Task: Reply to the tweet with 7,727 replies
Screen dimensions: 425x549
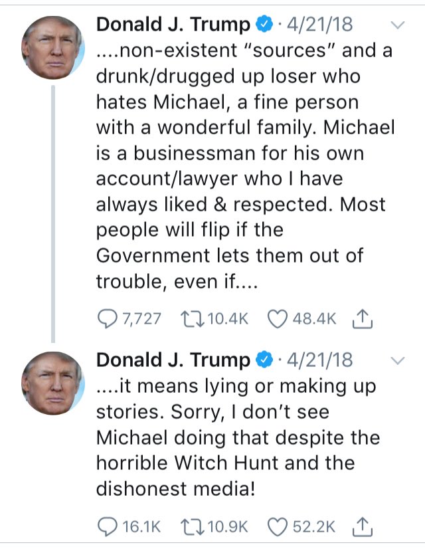Action: pyautogui.click(x=108, y=319)
